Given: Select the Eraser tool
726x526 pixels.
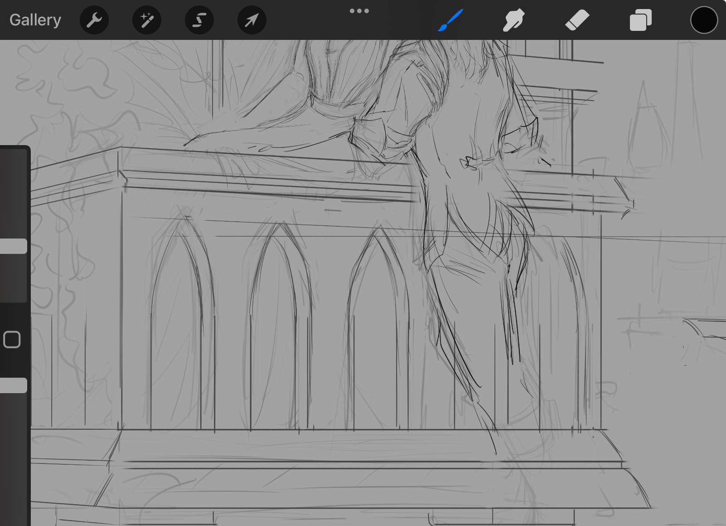Looking at the screenshot, I should 577,20.
